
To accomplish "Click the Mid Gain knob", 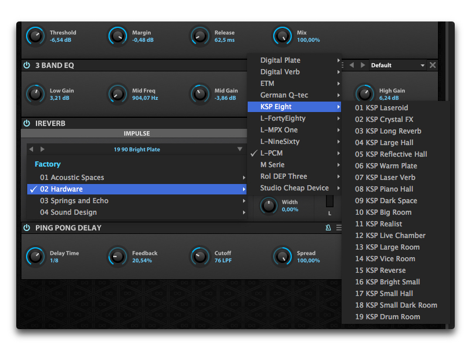I will [x=200, y=94].
